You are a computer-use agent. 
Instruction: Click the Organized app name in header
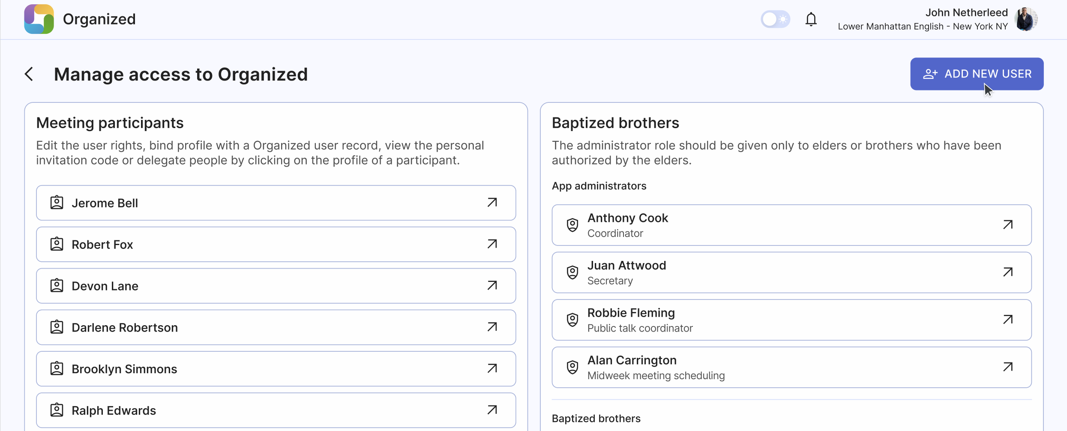99,19
